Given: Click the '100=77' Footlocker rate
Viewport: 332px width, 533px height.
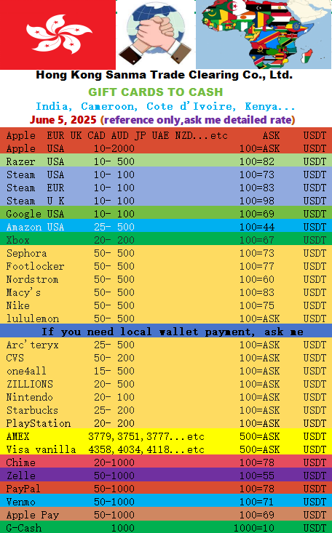Looking at the screenshot, I should 257,266.
